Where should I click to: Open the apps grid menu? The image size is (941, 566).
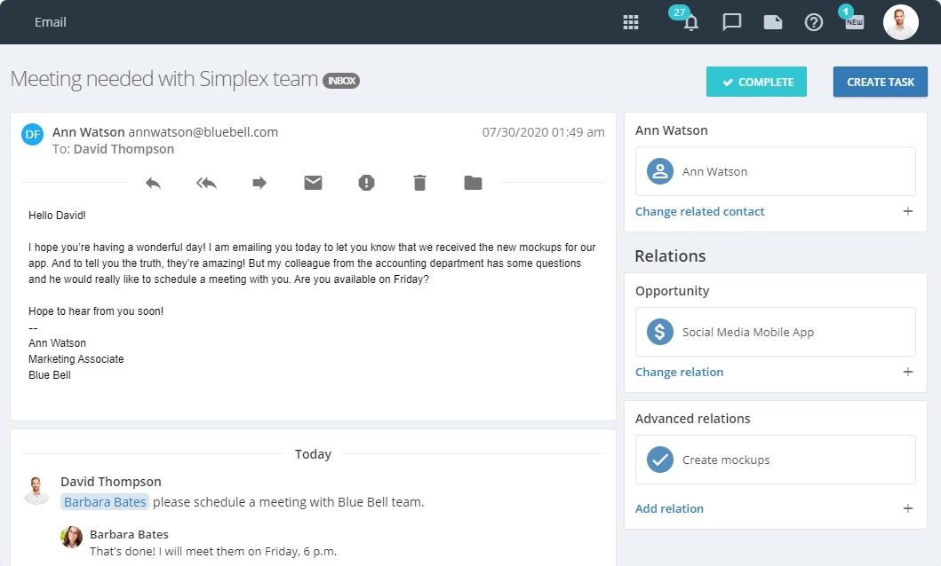pyautogui.click(x=631, y=23)
